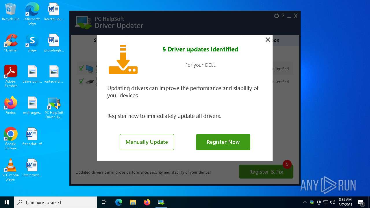Click the green Register Now button
The height and width of the screenshot is (208, 370).
tap(223, 142)
